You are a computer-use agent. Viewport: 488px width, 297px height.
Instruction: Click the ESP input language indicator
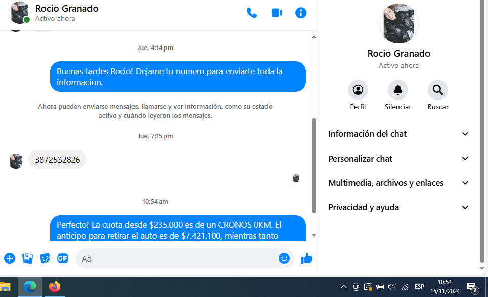tap(419, 287)
